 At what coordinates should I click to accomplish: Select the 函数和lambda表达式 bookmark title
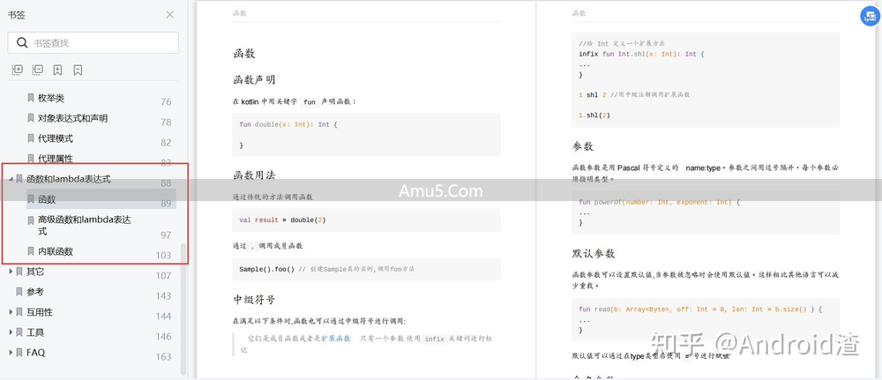click(x=69, y=179)
